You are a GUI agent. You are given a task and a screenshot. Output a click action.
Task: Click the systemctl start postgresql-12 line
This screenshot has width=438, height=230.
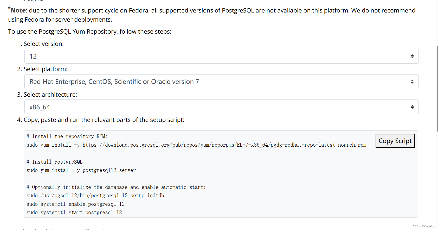[x=74, y=213]
